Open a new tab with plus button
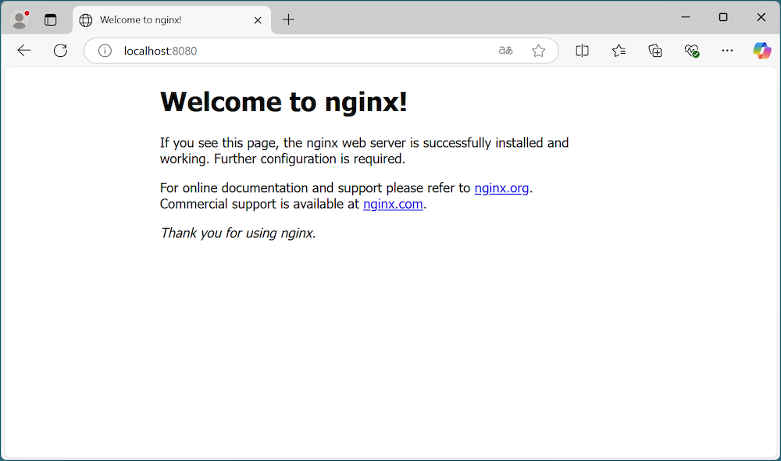Screen dimensions: 781x461 pyautogui.click(x=288, y=20)
